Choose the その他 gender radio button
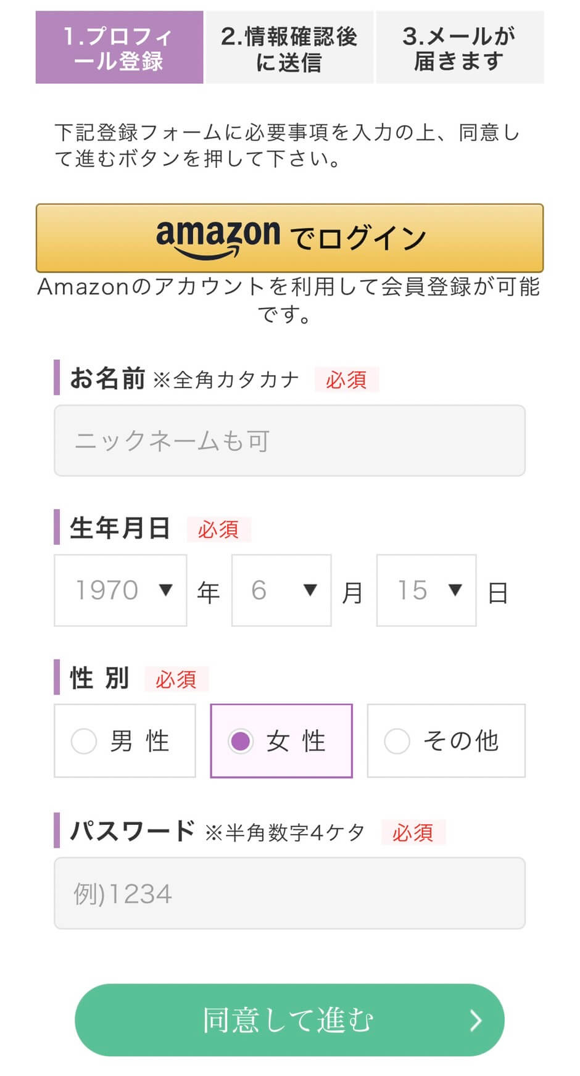The width and height of the screenshot is (580, 1076). 397,741
